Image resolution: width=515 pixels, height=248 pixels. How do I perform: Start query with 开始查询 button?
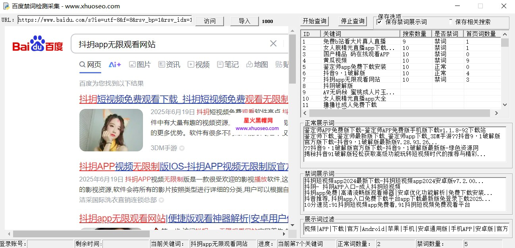tap(314, 21)
